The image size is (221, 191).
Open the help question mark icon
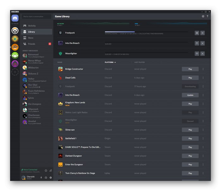tap(207, 16)
